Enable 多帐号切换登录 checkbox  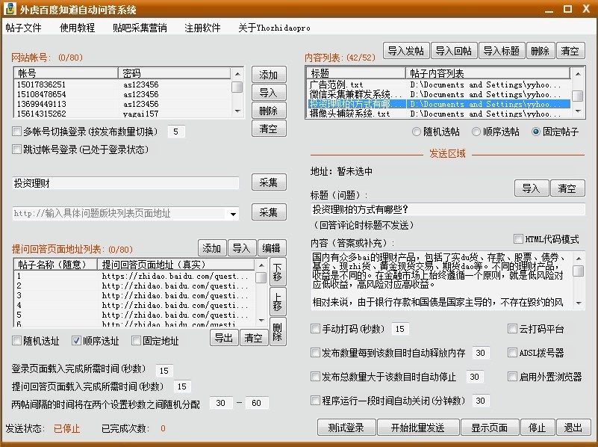(x=16, y=132)
